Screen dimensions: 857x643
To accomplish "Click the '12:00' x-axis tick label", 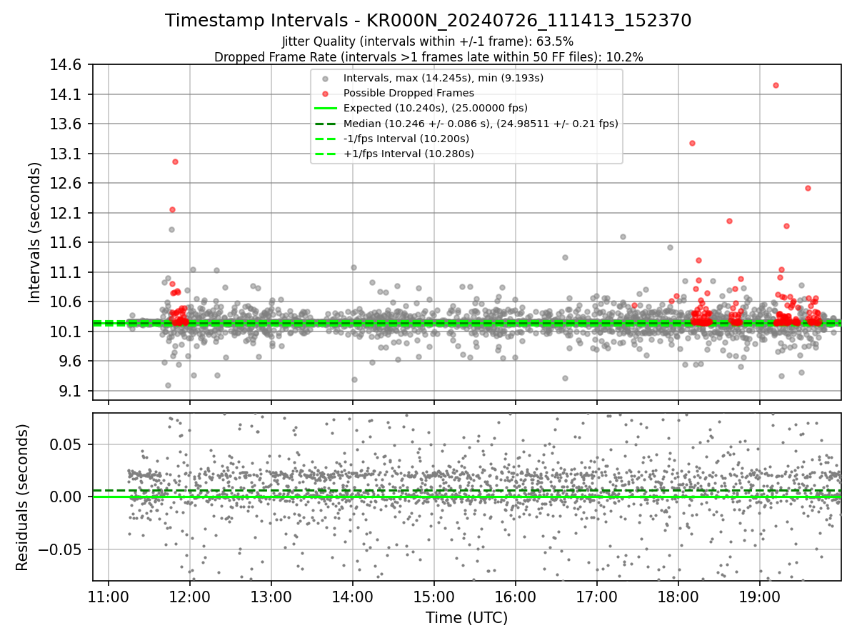I will coord(190,596).
